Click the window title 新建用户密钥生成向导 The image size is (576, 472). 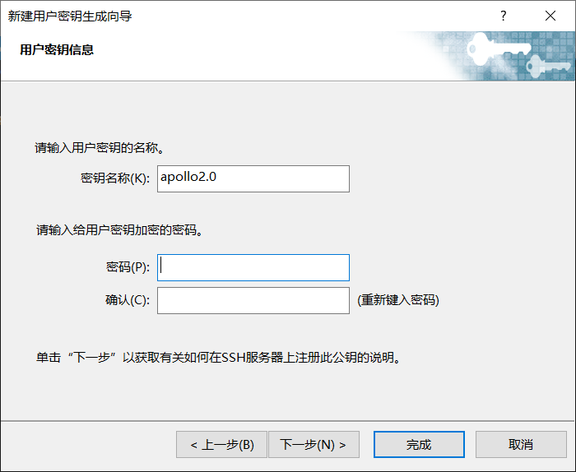pyautogui.click(x=70, y=16)
